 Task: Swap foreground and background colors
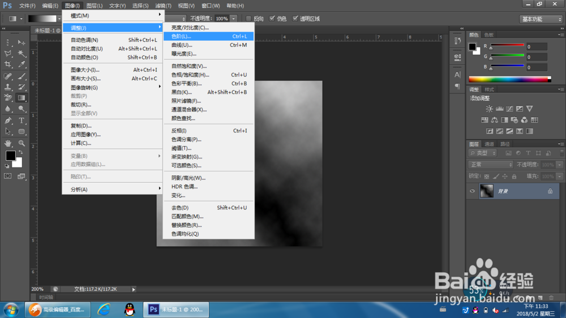click(x=20, y=152)
